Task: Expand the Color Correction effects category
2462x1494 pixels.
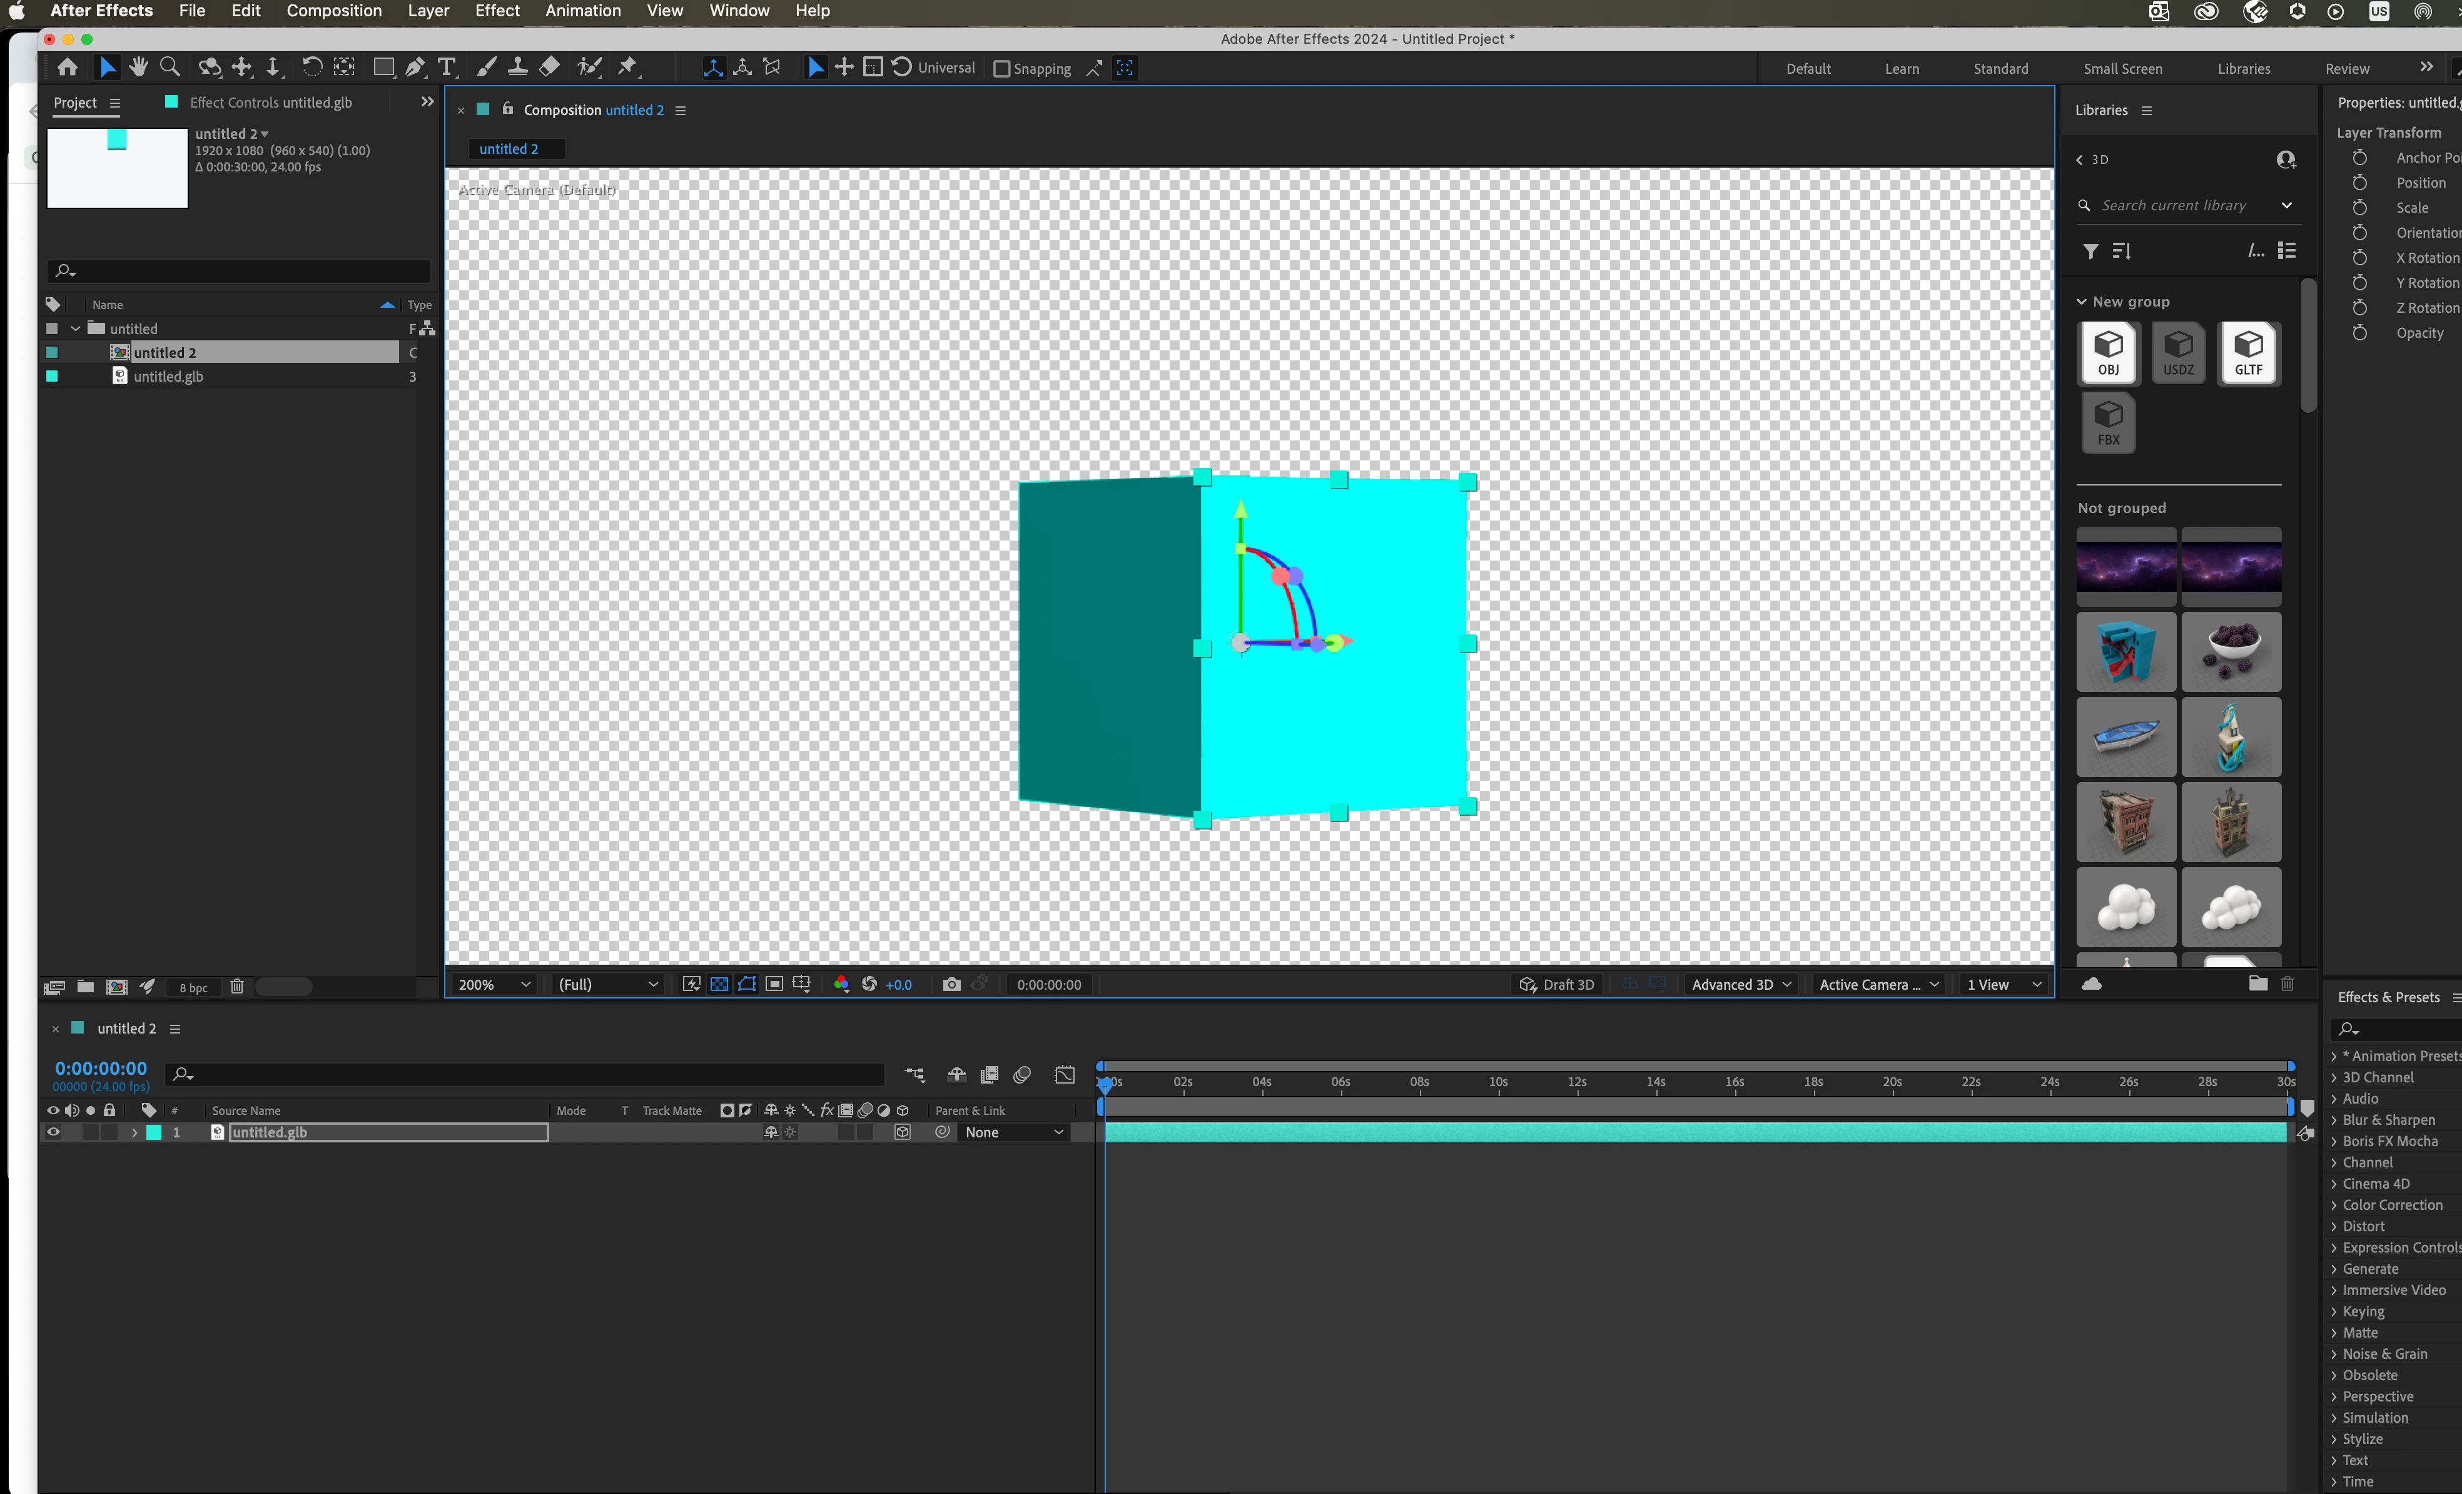Action: tap(2391, 1205)
